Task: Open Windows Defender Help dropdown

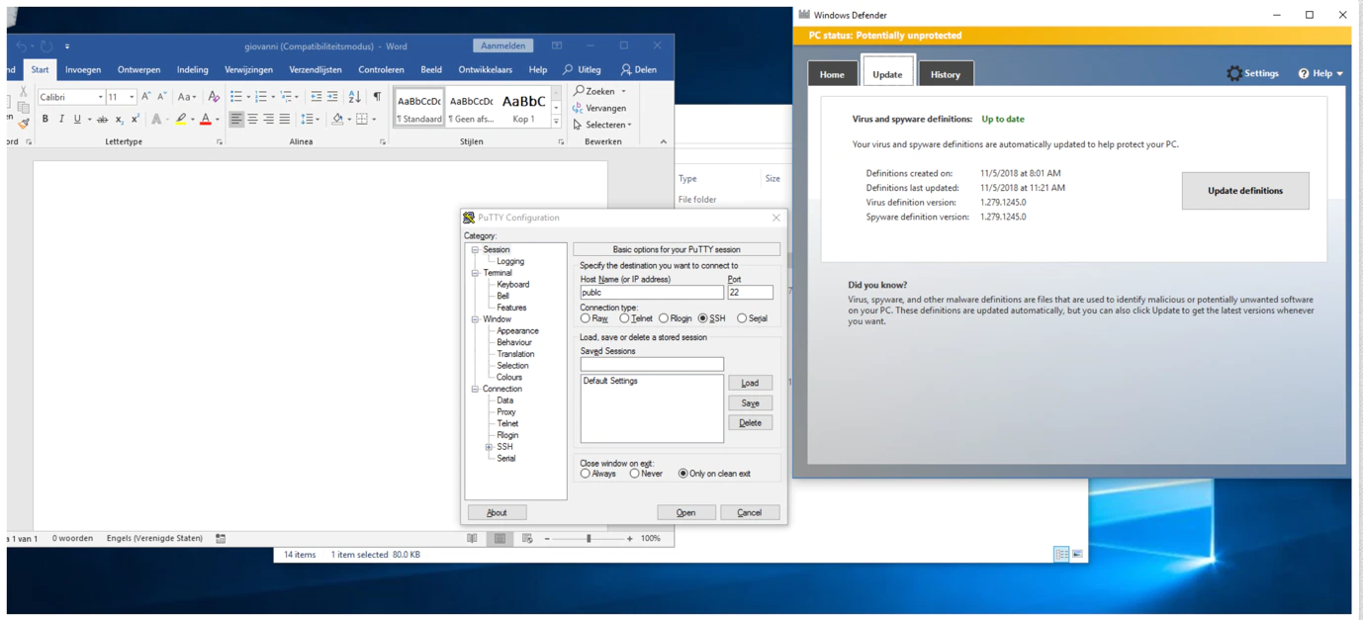Action: tap(1320, 73)
